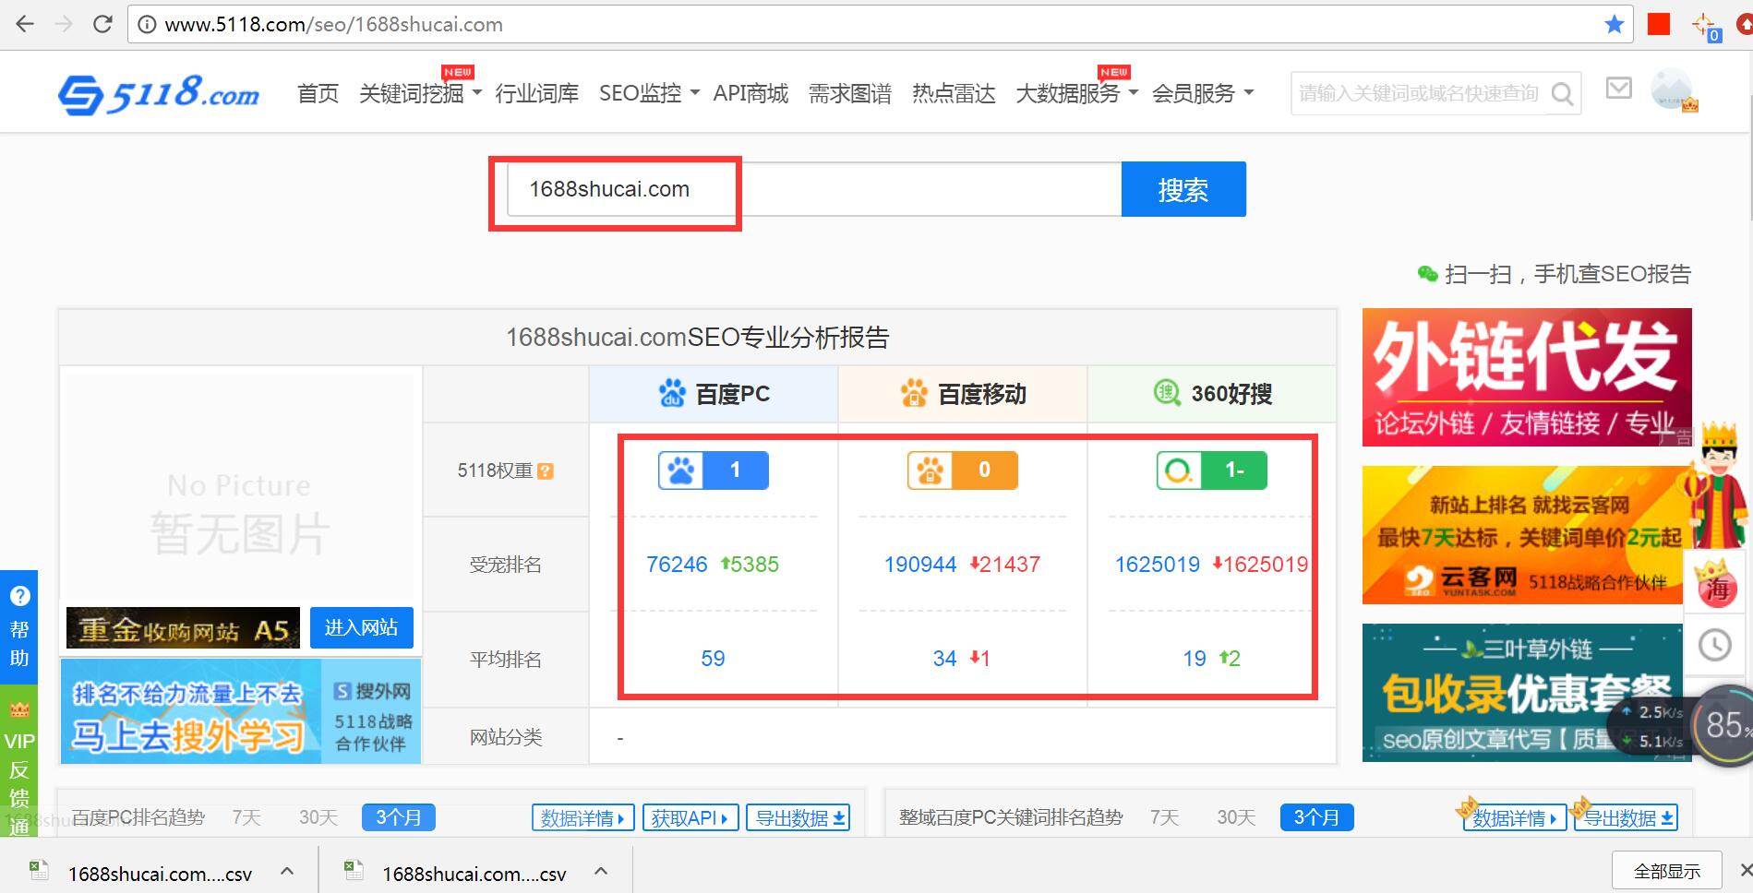Click 获取API button
The width and height of the screenshot is (1753, 893).
coord(690,817)
